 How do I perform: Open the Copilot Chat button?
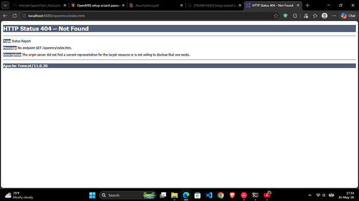(x=348, y=16)
